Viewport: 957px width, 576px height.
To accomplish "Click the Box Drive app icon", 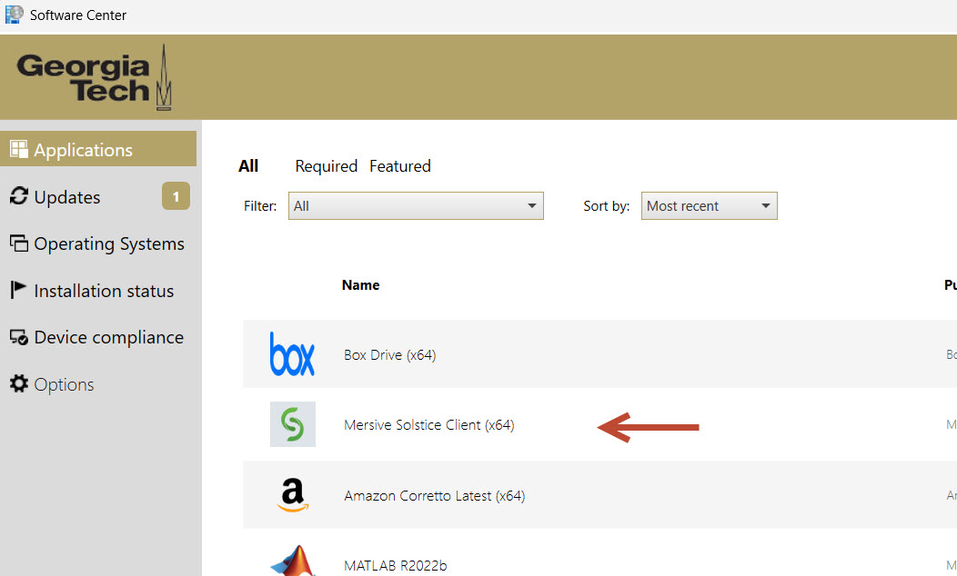I will coord(292,354).
